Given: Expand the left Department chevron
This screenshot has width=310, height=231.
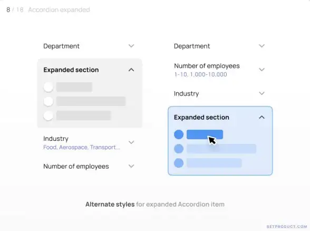Looking at the screenshot, I should click(131, 46).
